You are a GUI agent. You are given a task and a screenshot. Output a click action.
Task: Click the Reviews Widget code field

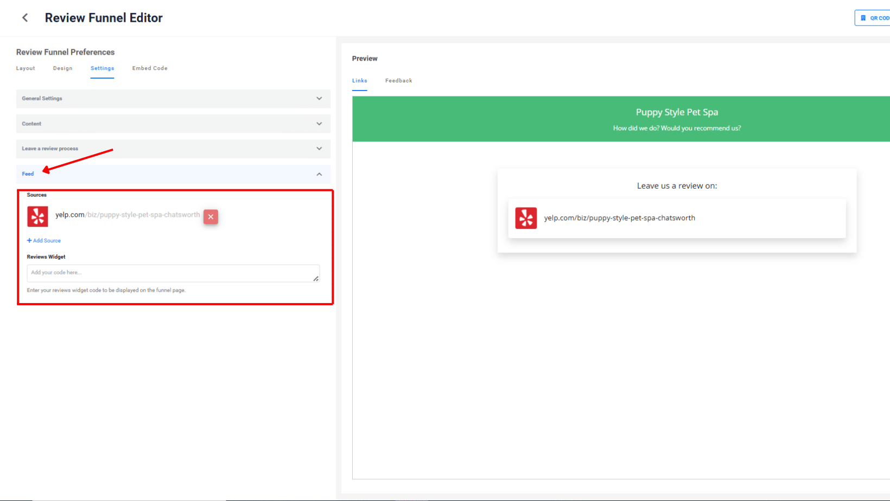pos(173,273)
